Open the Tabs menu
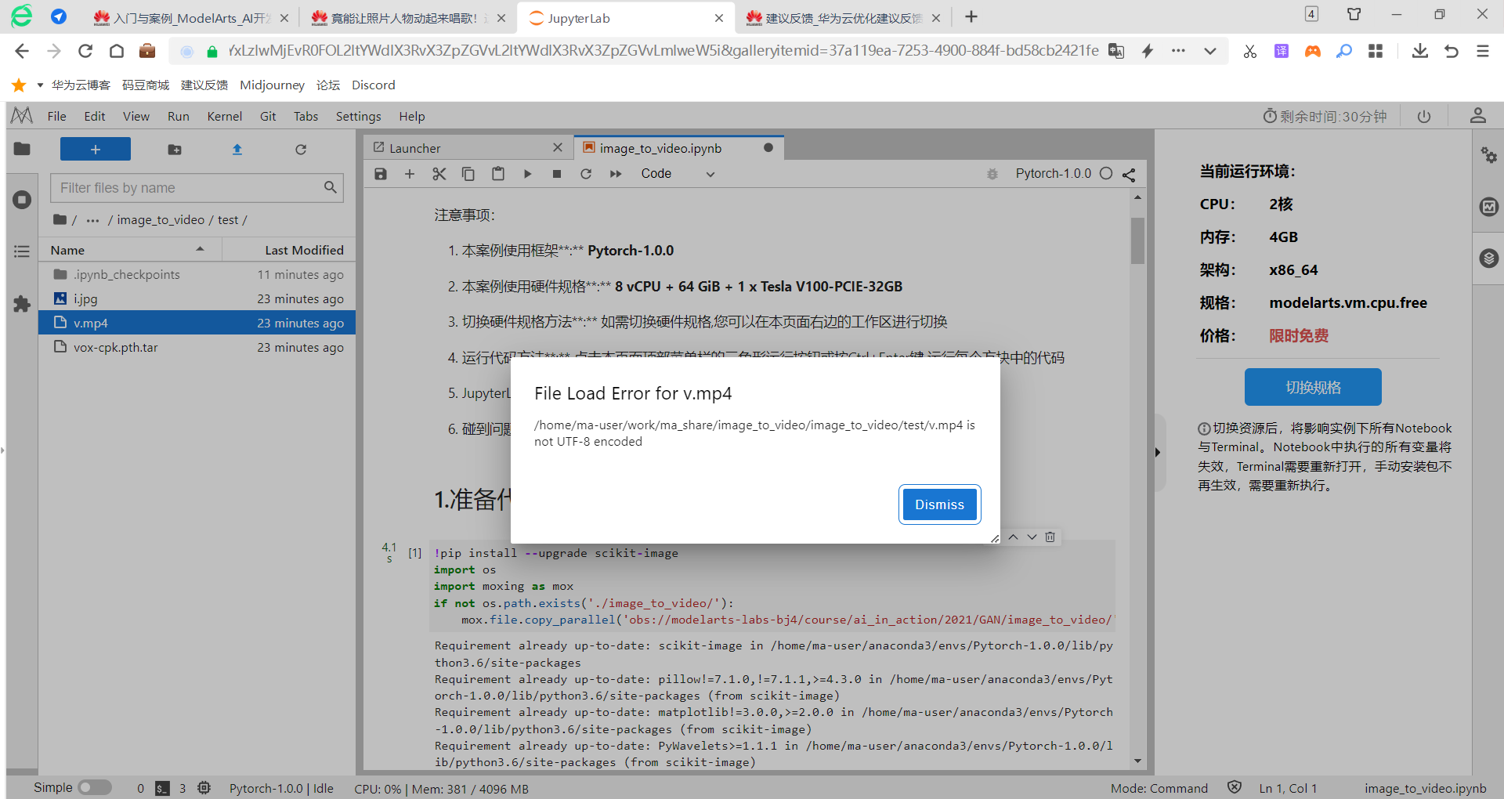The width and height of the screenshot is (1504, 799). 306,116
